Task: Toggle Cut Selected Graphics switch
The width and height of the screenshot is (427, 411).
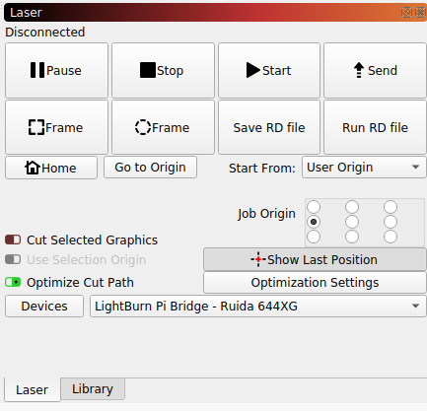Action: 13,240
